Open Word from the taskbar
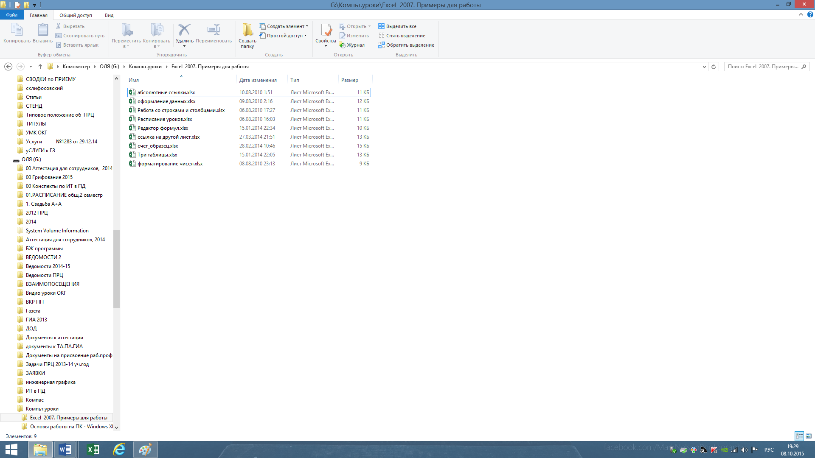815x458 pixels. coord(65,450)
